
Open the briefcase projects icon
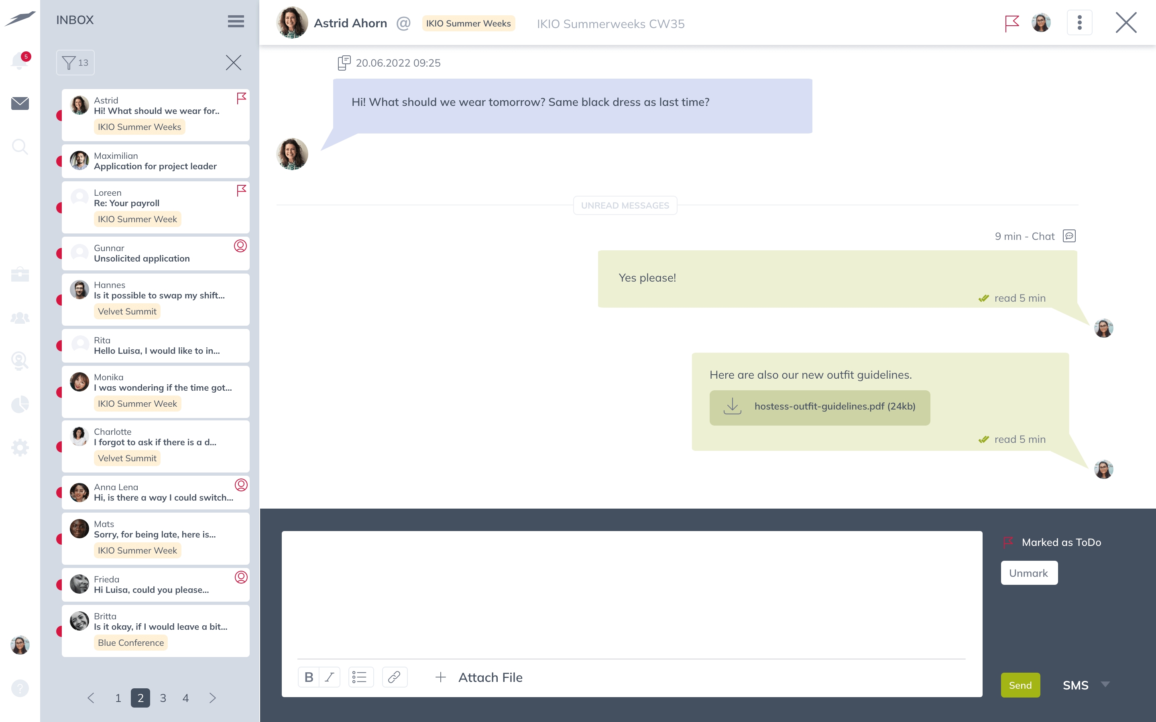(20, 275)
